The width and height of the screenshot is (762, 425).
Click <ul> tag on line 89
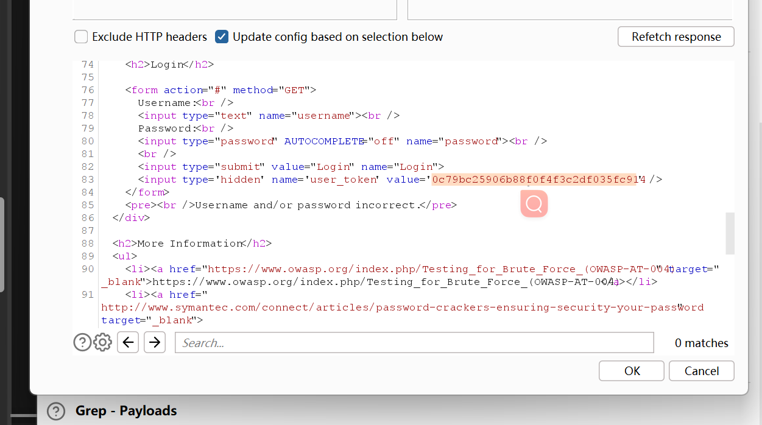(x=125, y=256)
